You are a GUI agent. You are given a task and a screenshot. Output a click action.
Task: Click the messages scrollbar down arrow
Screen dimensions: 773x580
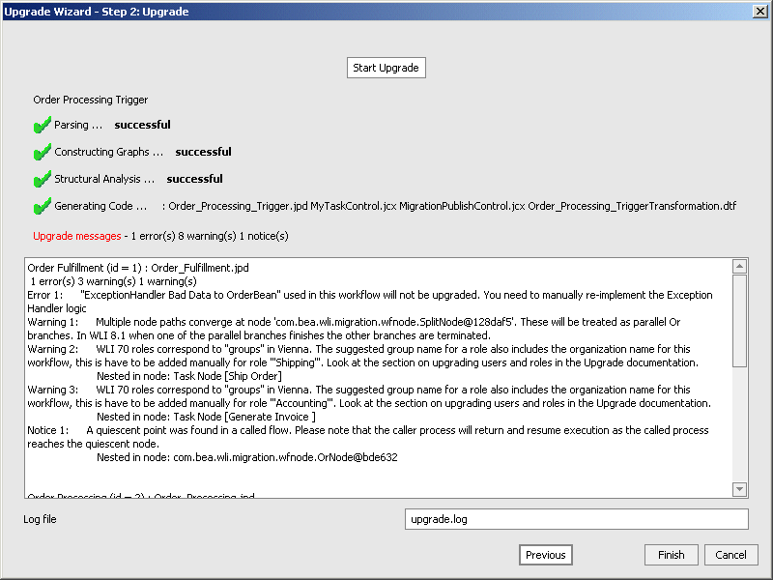click(739, 489)
